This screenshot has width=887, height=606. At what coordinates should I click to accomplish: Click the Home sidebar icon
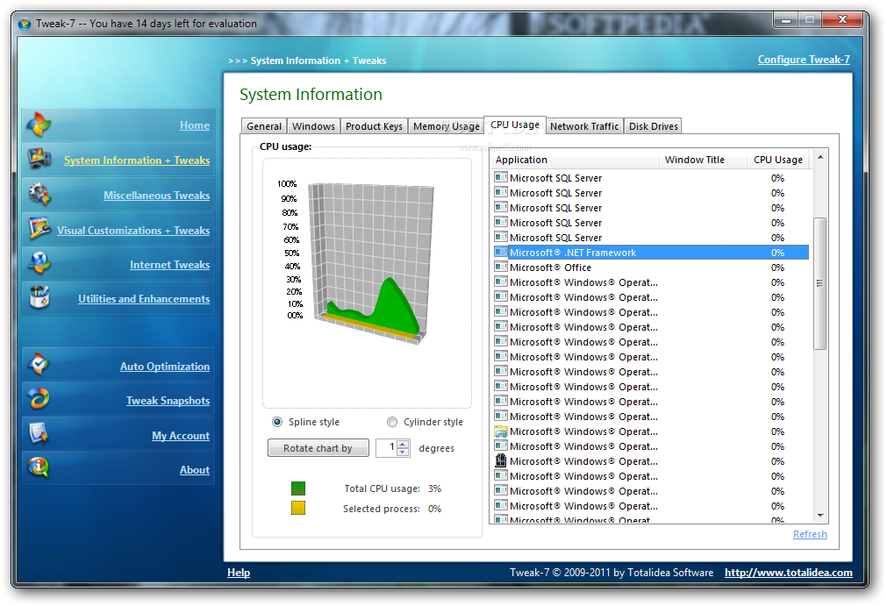[39, 125]
